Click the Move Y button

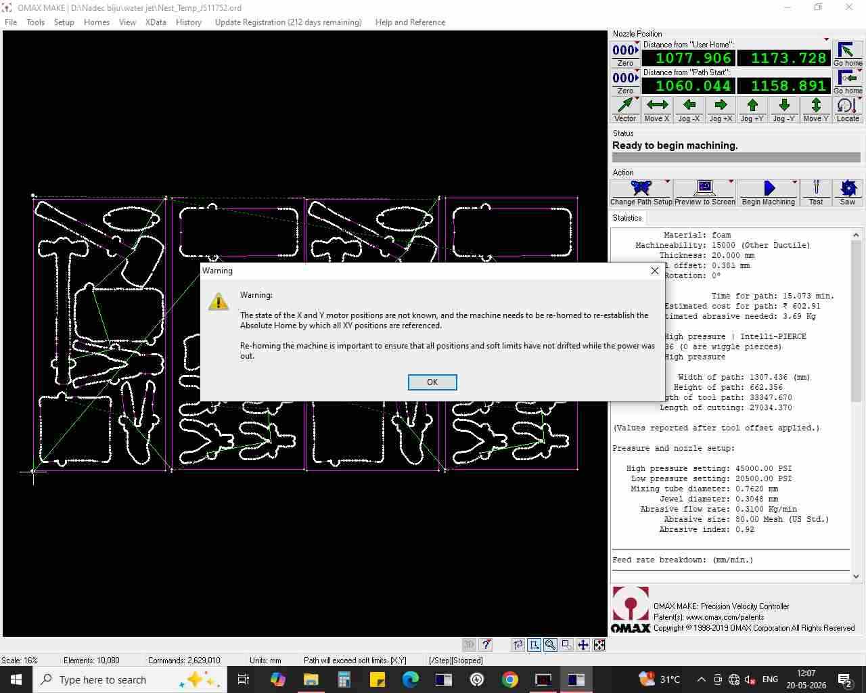[x=816, y=110]
